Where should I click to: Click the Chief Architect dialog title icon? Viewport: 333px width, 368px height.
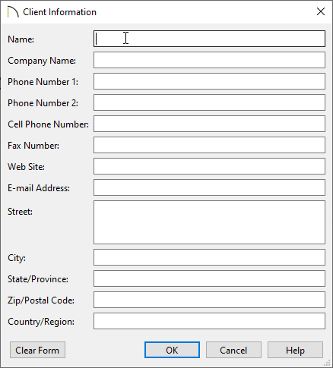13,12
